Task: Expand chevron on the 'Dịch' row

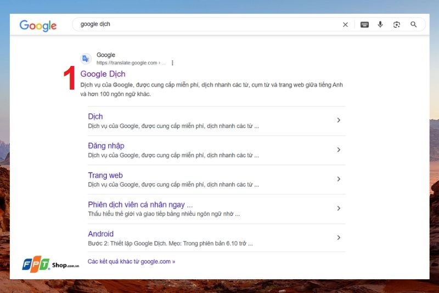Action: coord(339,120)
